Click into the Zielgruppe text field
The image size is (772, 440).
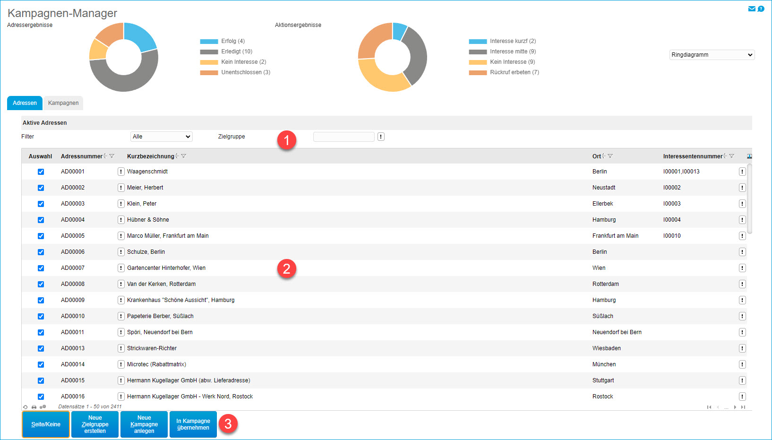coord(343,137)
